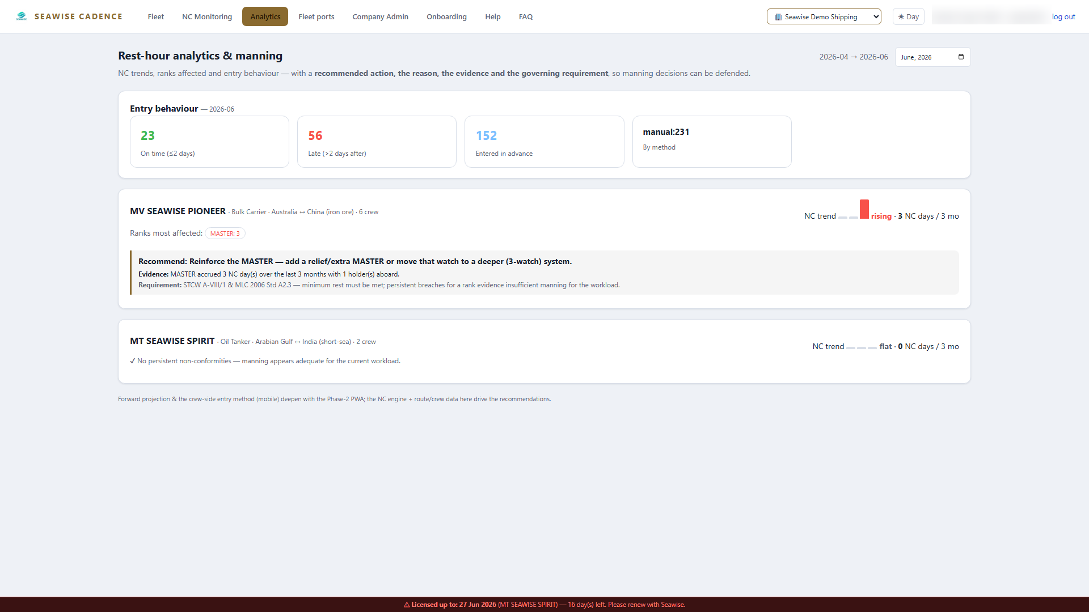
Task: Open the month picker calendar icon
Action: click(x=961, y=57)
